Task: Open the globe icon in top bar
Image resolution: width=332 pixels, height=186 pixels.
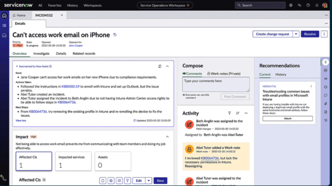Action: point(291,5)
